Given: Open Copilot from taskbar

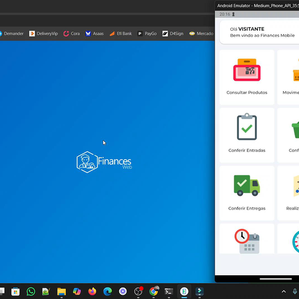Looking at the screenshot, I should point(77,292).
